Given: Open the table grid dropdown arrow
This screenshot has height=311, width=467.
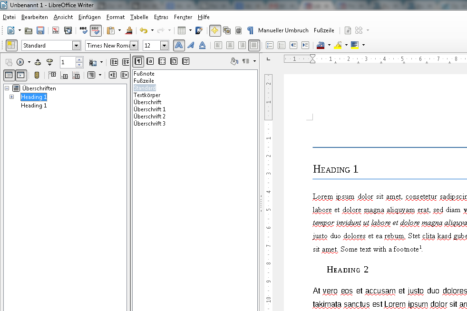Looking at the screenshot, I should point(190,30).
